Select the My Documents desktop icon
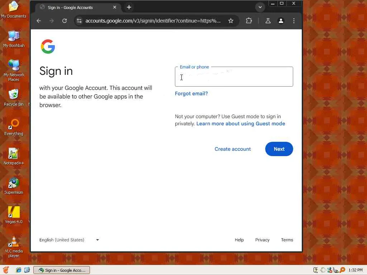This screenshot has height=275, width=367. [14, 10]
